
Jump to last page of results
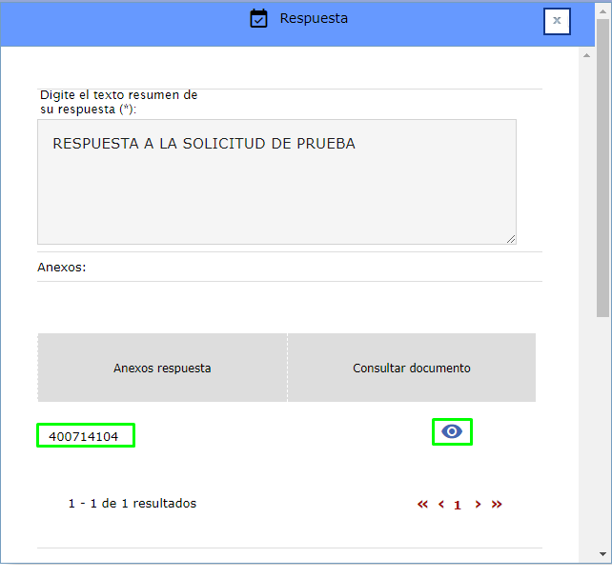(x=497, y=505)
